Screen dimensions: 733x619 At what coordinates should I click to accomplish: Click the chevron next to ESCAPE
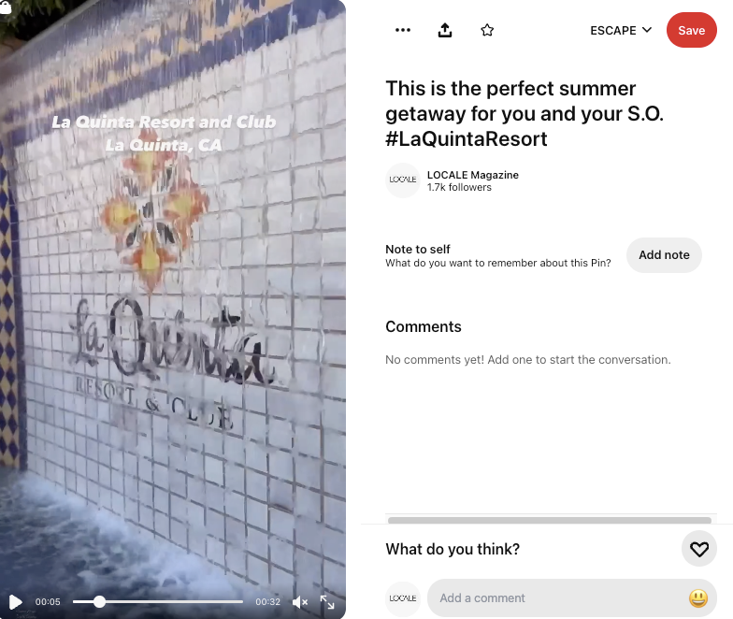[x=647, y=30]
